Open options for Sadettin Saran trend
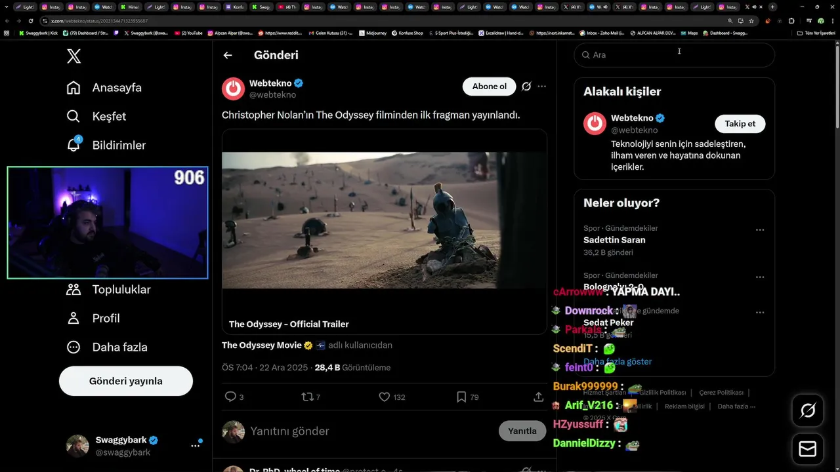Image resolution: width=840 pixels, height=472 pixels. pos(760,230)
